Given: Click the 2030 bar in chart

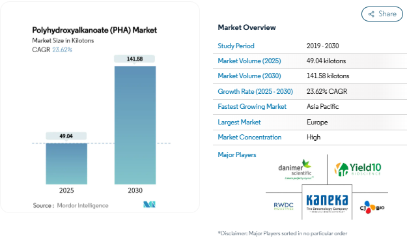Looking at the screenshot, I should [x=135, y=125].
